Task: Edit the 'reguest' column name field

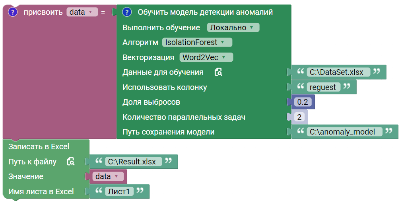Action: tap(323, 87)
